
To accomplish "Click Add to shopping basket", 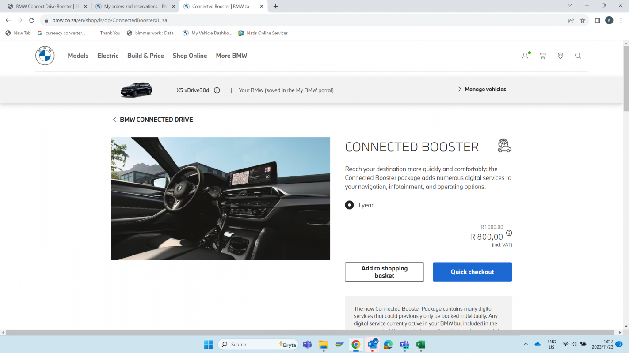I will tap(384, 272).
